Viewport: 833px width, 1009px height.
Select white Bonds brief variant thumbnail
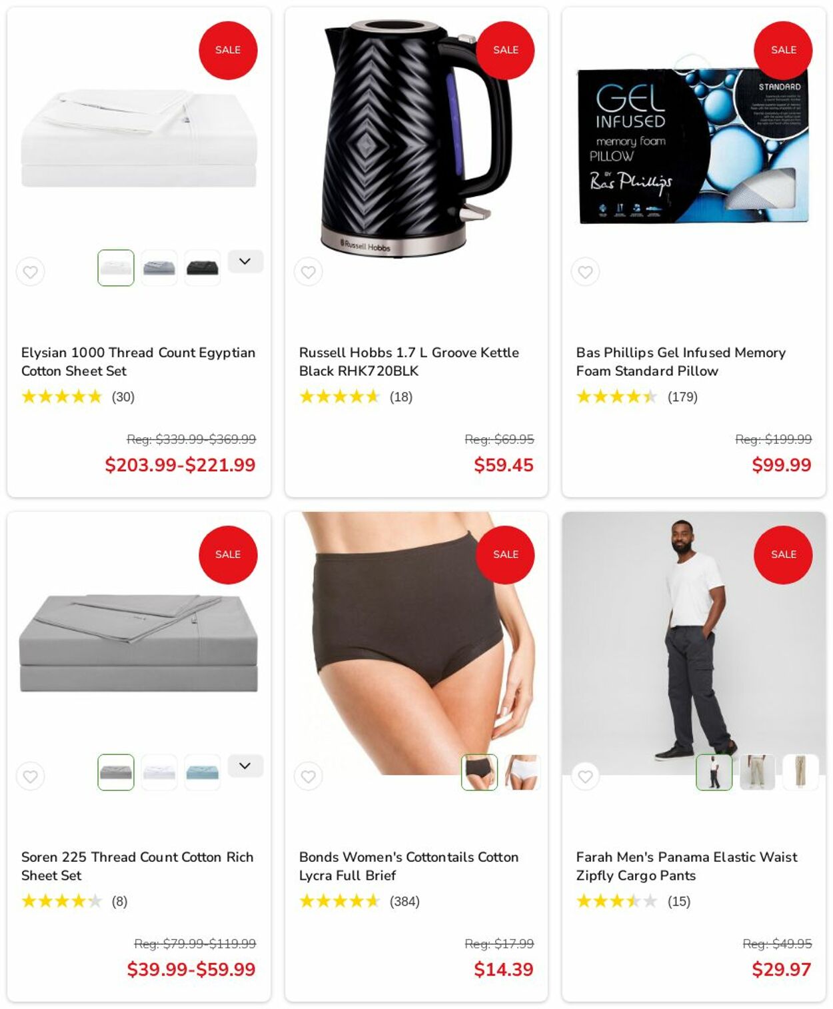click(x=522, y=772)
